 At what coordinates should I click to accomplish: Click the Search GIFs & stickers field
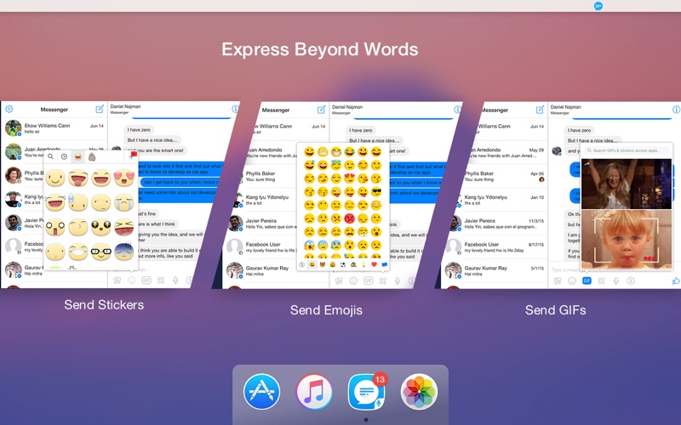627,150
